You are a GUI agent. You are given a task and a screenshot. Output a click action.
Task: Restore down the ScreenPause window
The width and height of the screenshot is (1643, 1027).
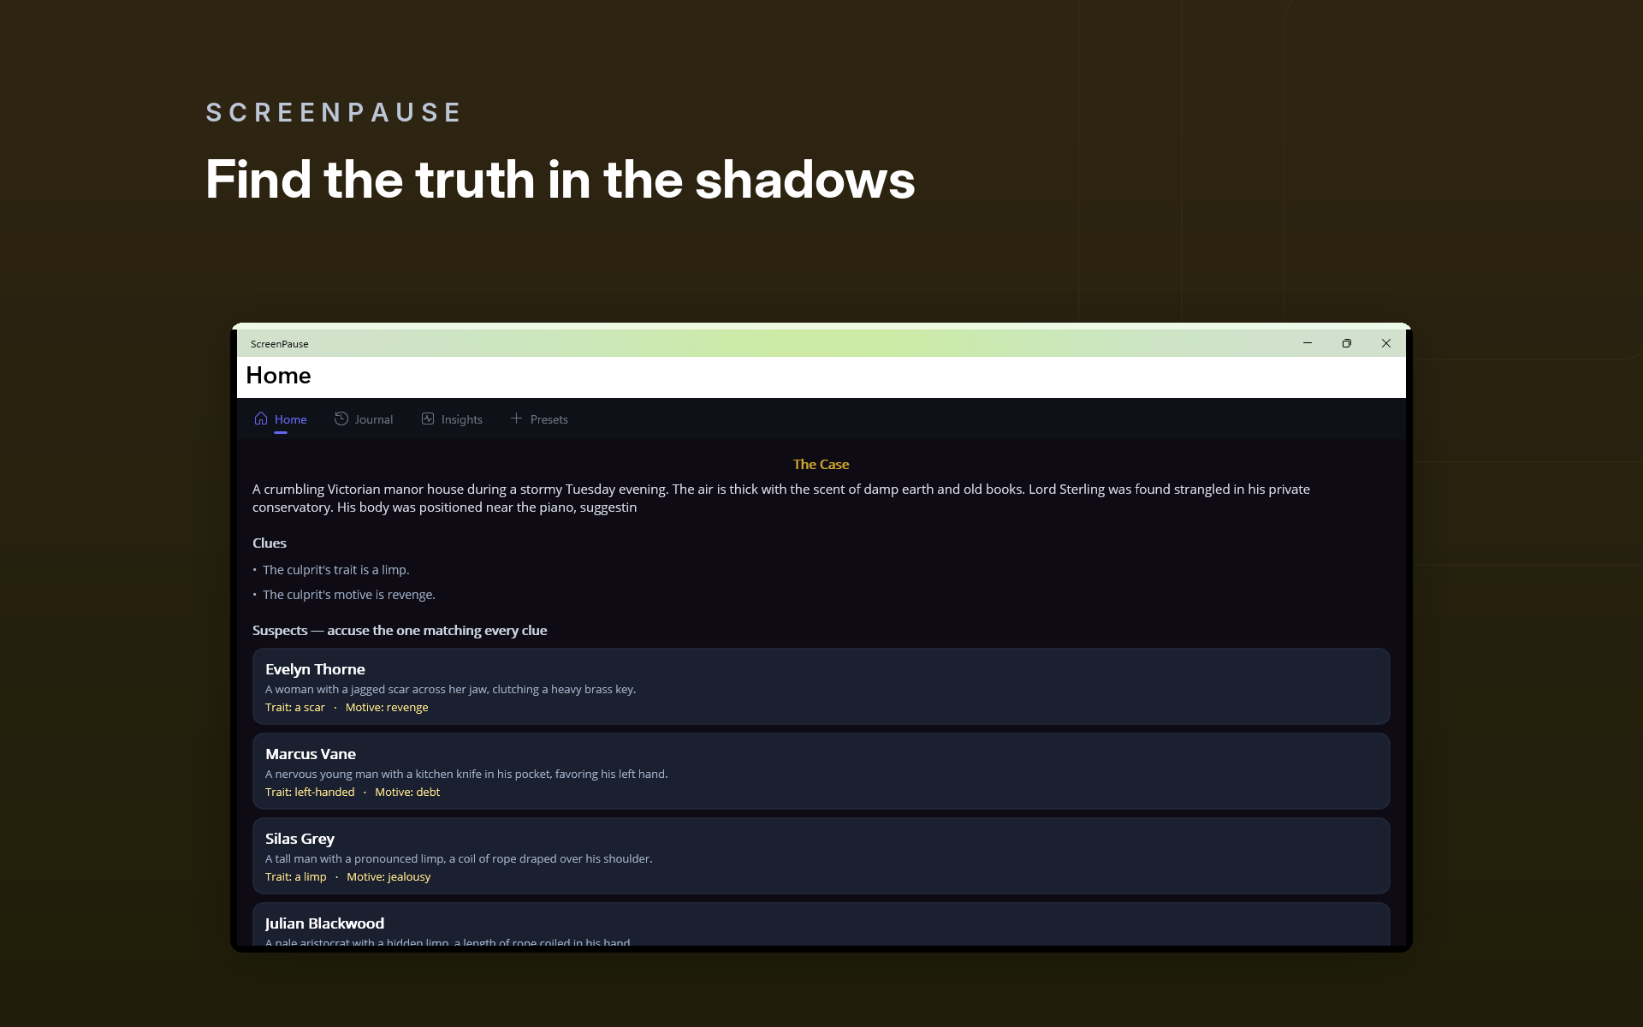click(1347, 343)
